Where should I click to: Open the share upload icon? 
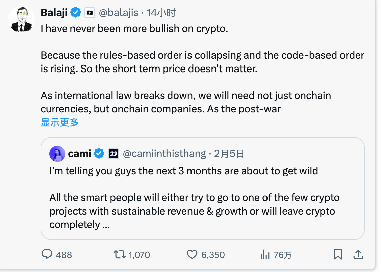point(358,255)
